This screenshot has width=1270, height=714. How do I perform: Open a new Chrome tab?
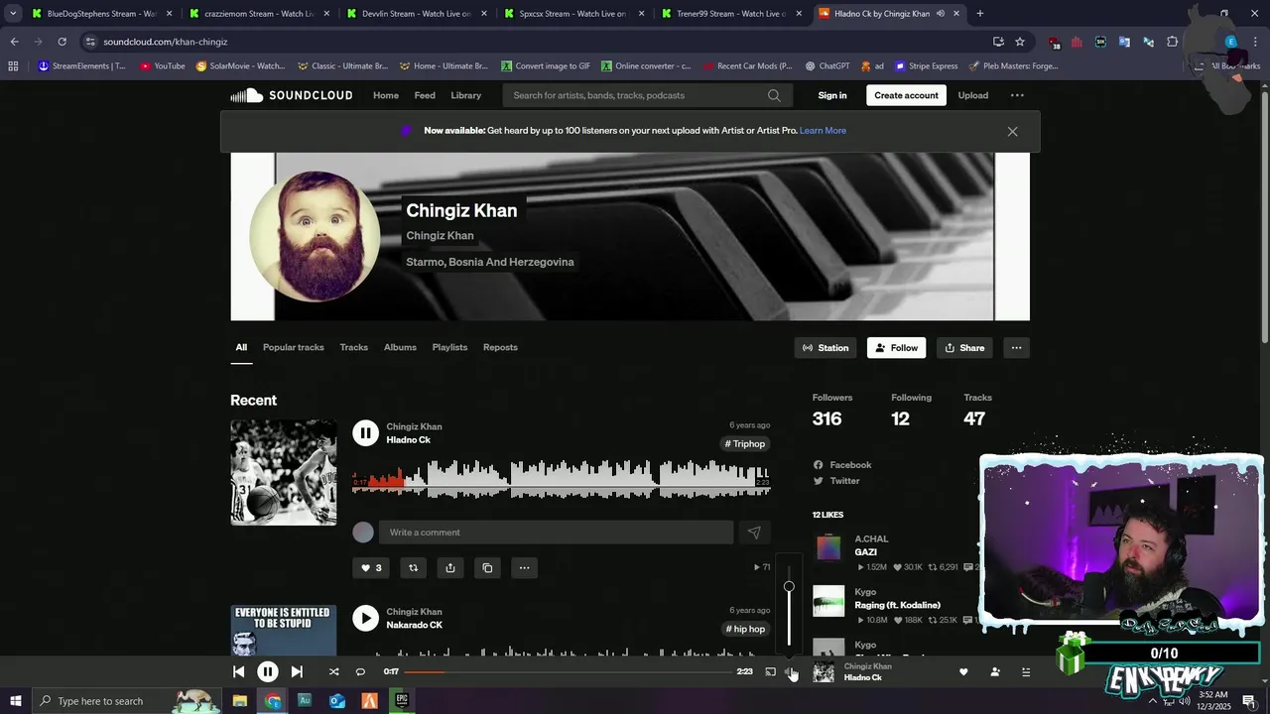tap(979, 14)
